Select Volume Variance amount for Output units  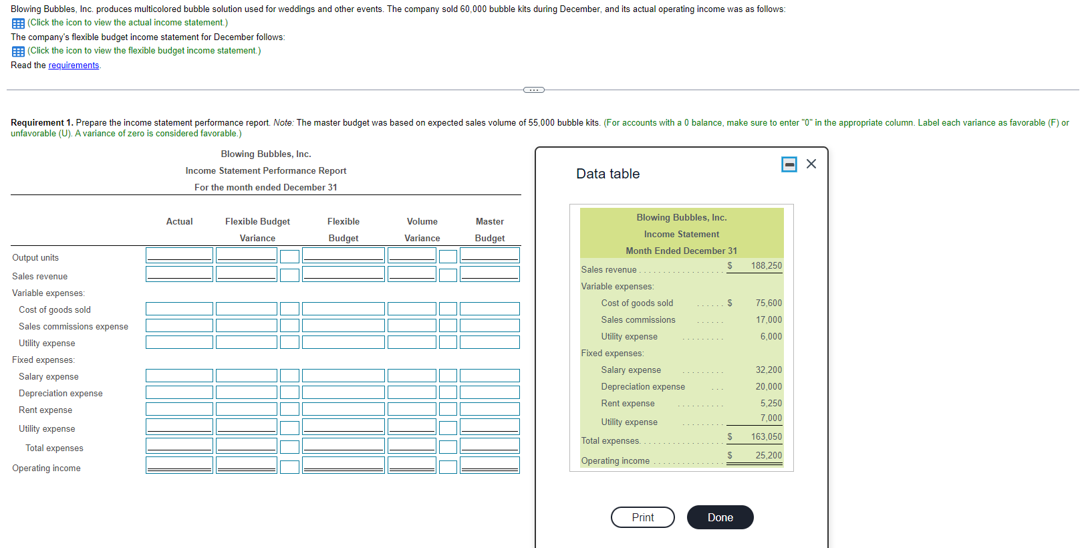pyautogui.click(x=412, y=255)
